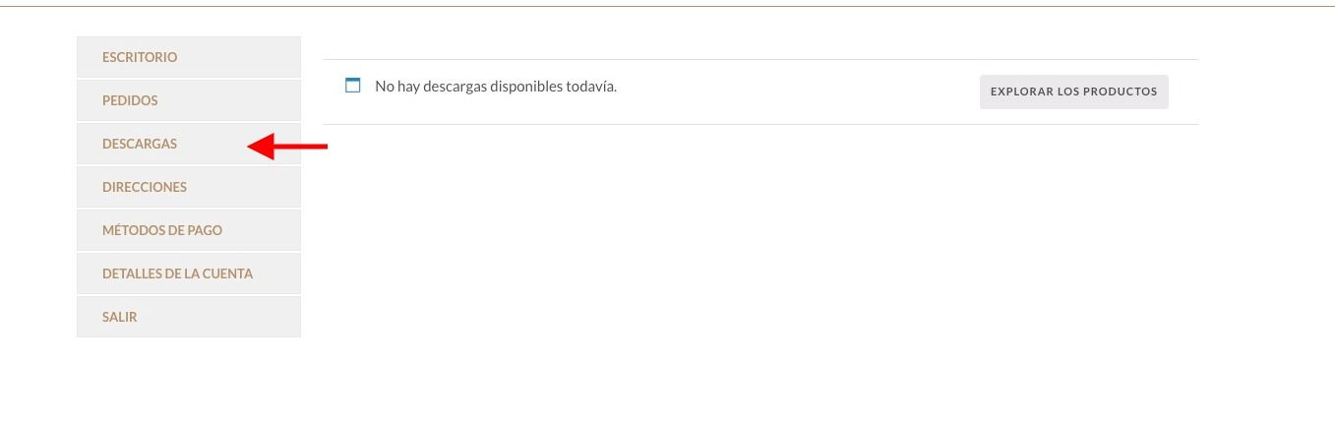Open the Escritorio account section

[189, 57]
